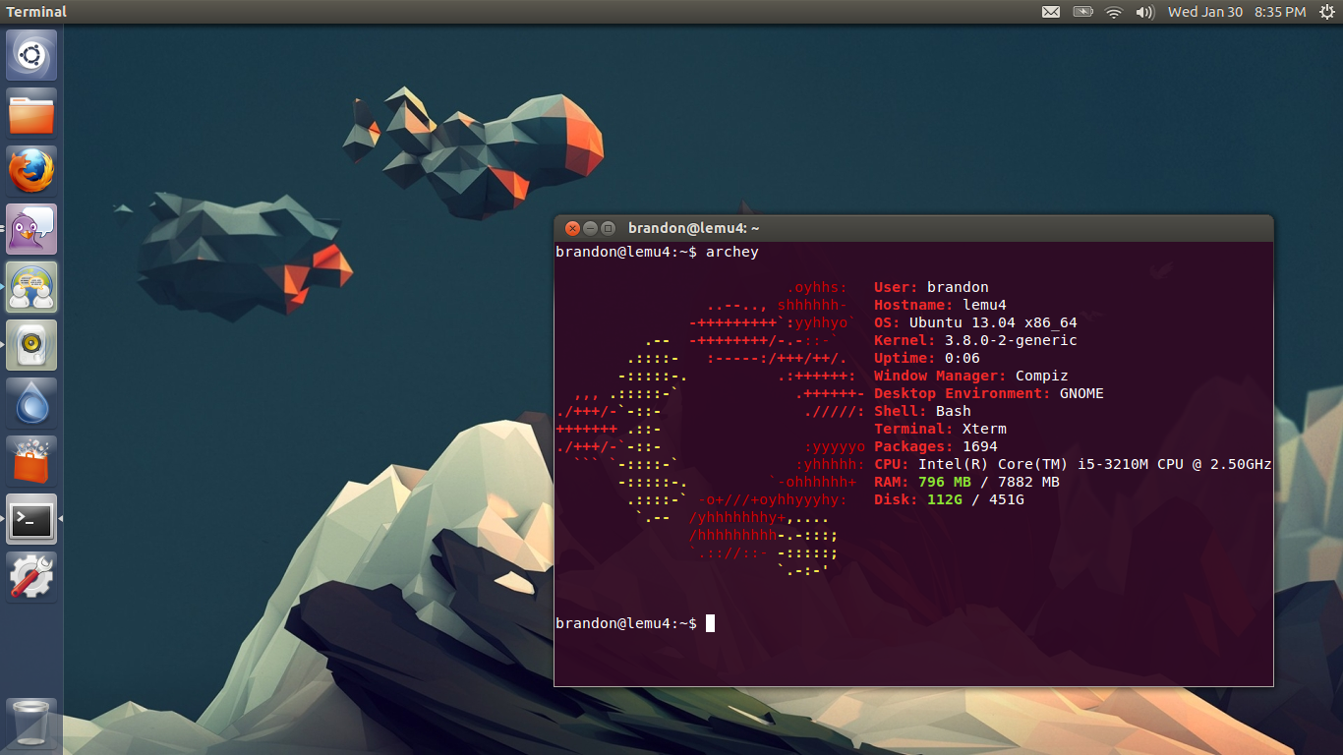1343x755 pixels.
Task: Open the Trash at the launcher bottom
Action: (x=30, y=724)
